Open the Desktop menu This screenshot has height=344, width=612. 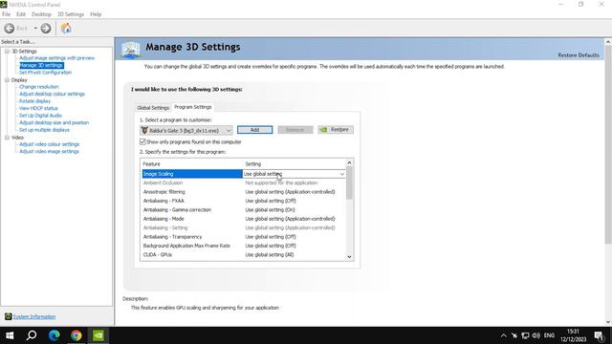(41, 14)
